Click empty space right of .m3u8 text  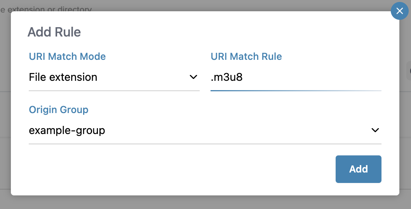pyautogui.click(x=311, y=77)
